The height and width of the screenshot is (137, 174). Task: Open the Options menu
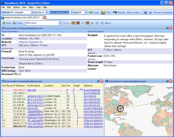tap(16, 7)
